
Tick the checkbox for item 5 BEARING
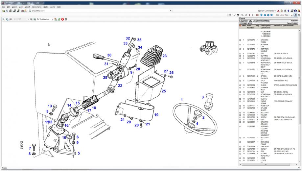[240, 56]
